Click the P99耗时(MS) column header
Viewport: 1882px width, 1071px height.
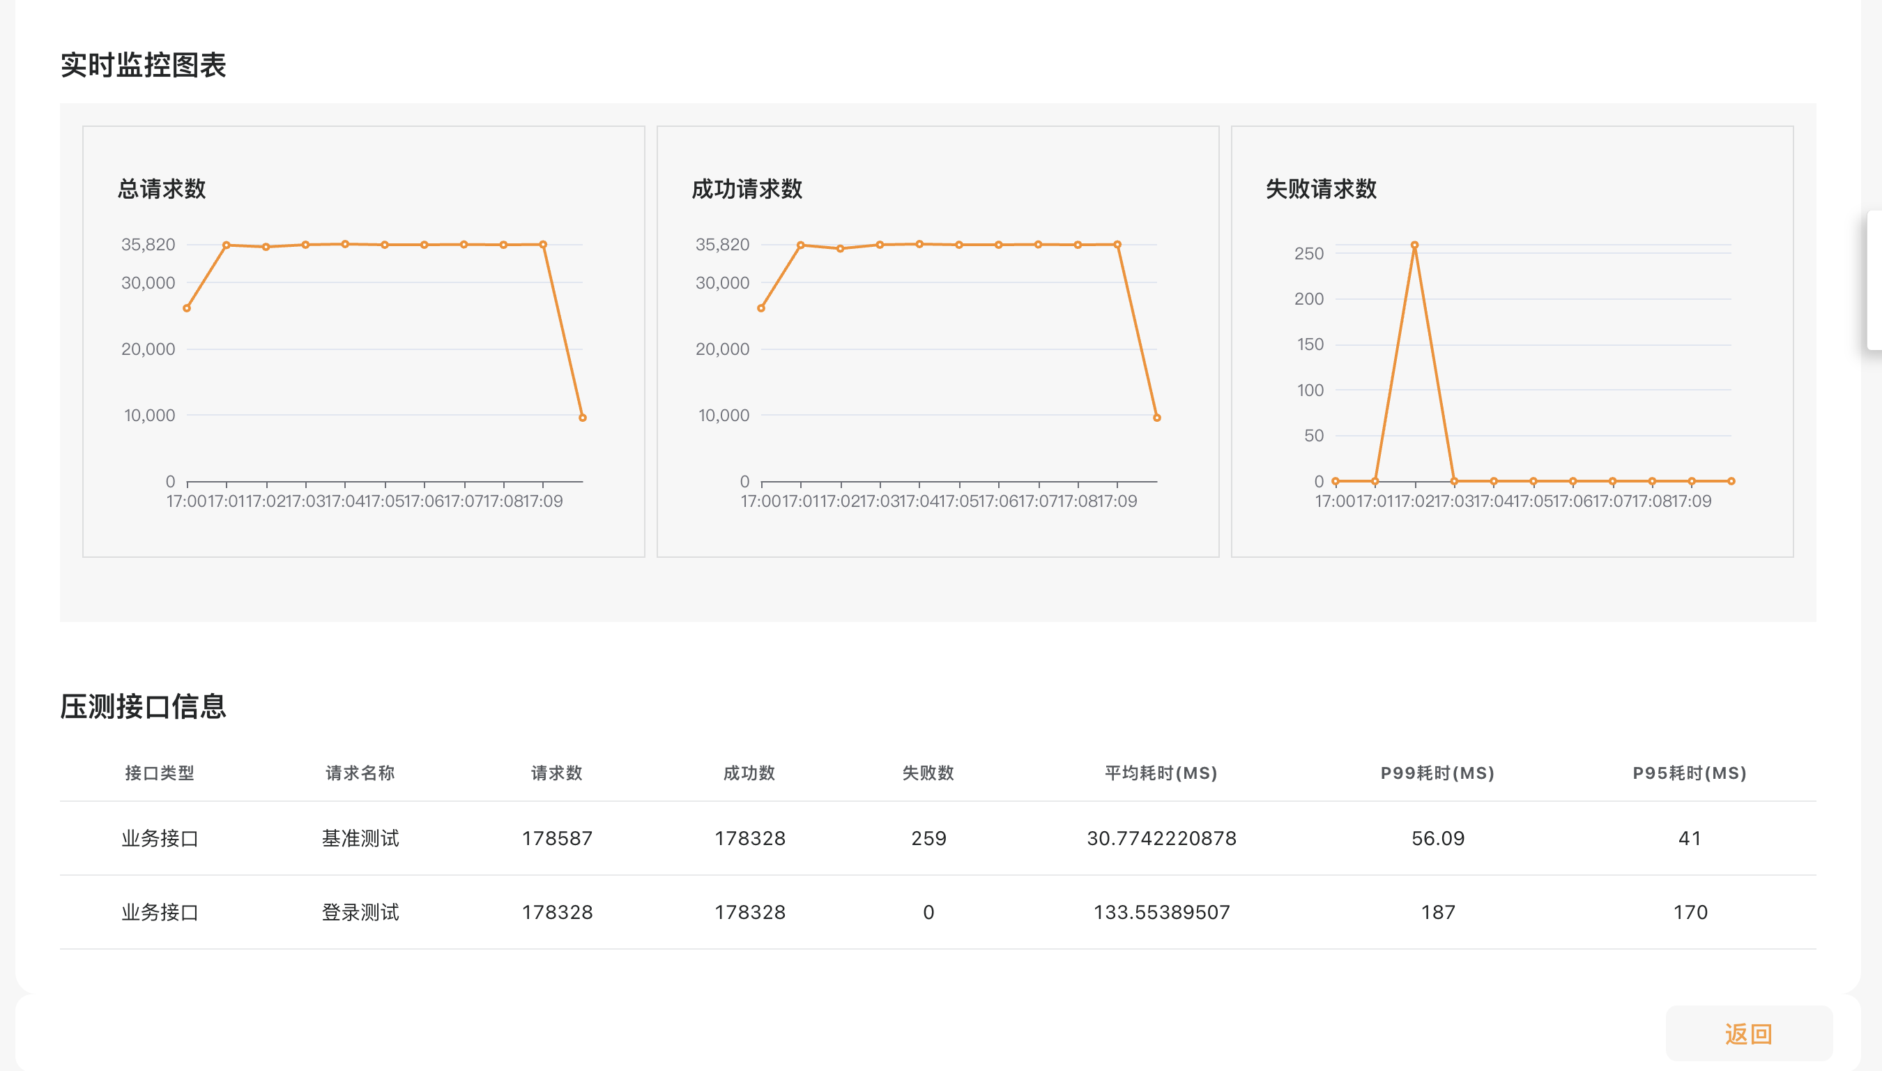1437,773
